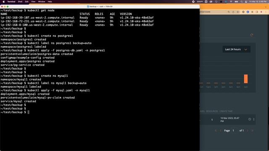This screenshot has height=151, width=269.
Task: Open the Window menu
Action: click(x=42, y=2)
